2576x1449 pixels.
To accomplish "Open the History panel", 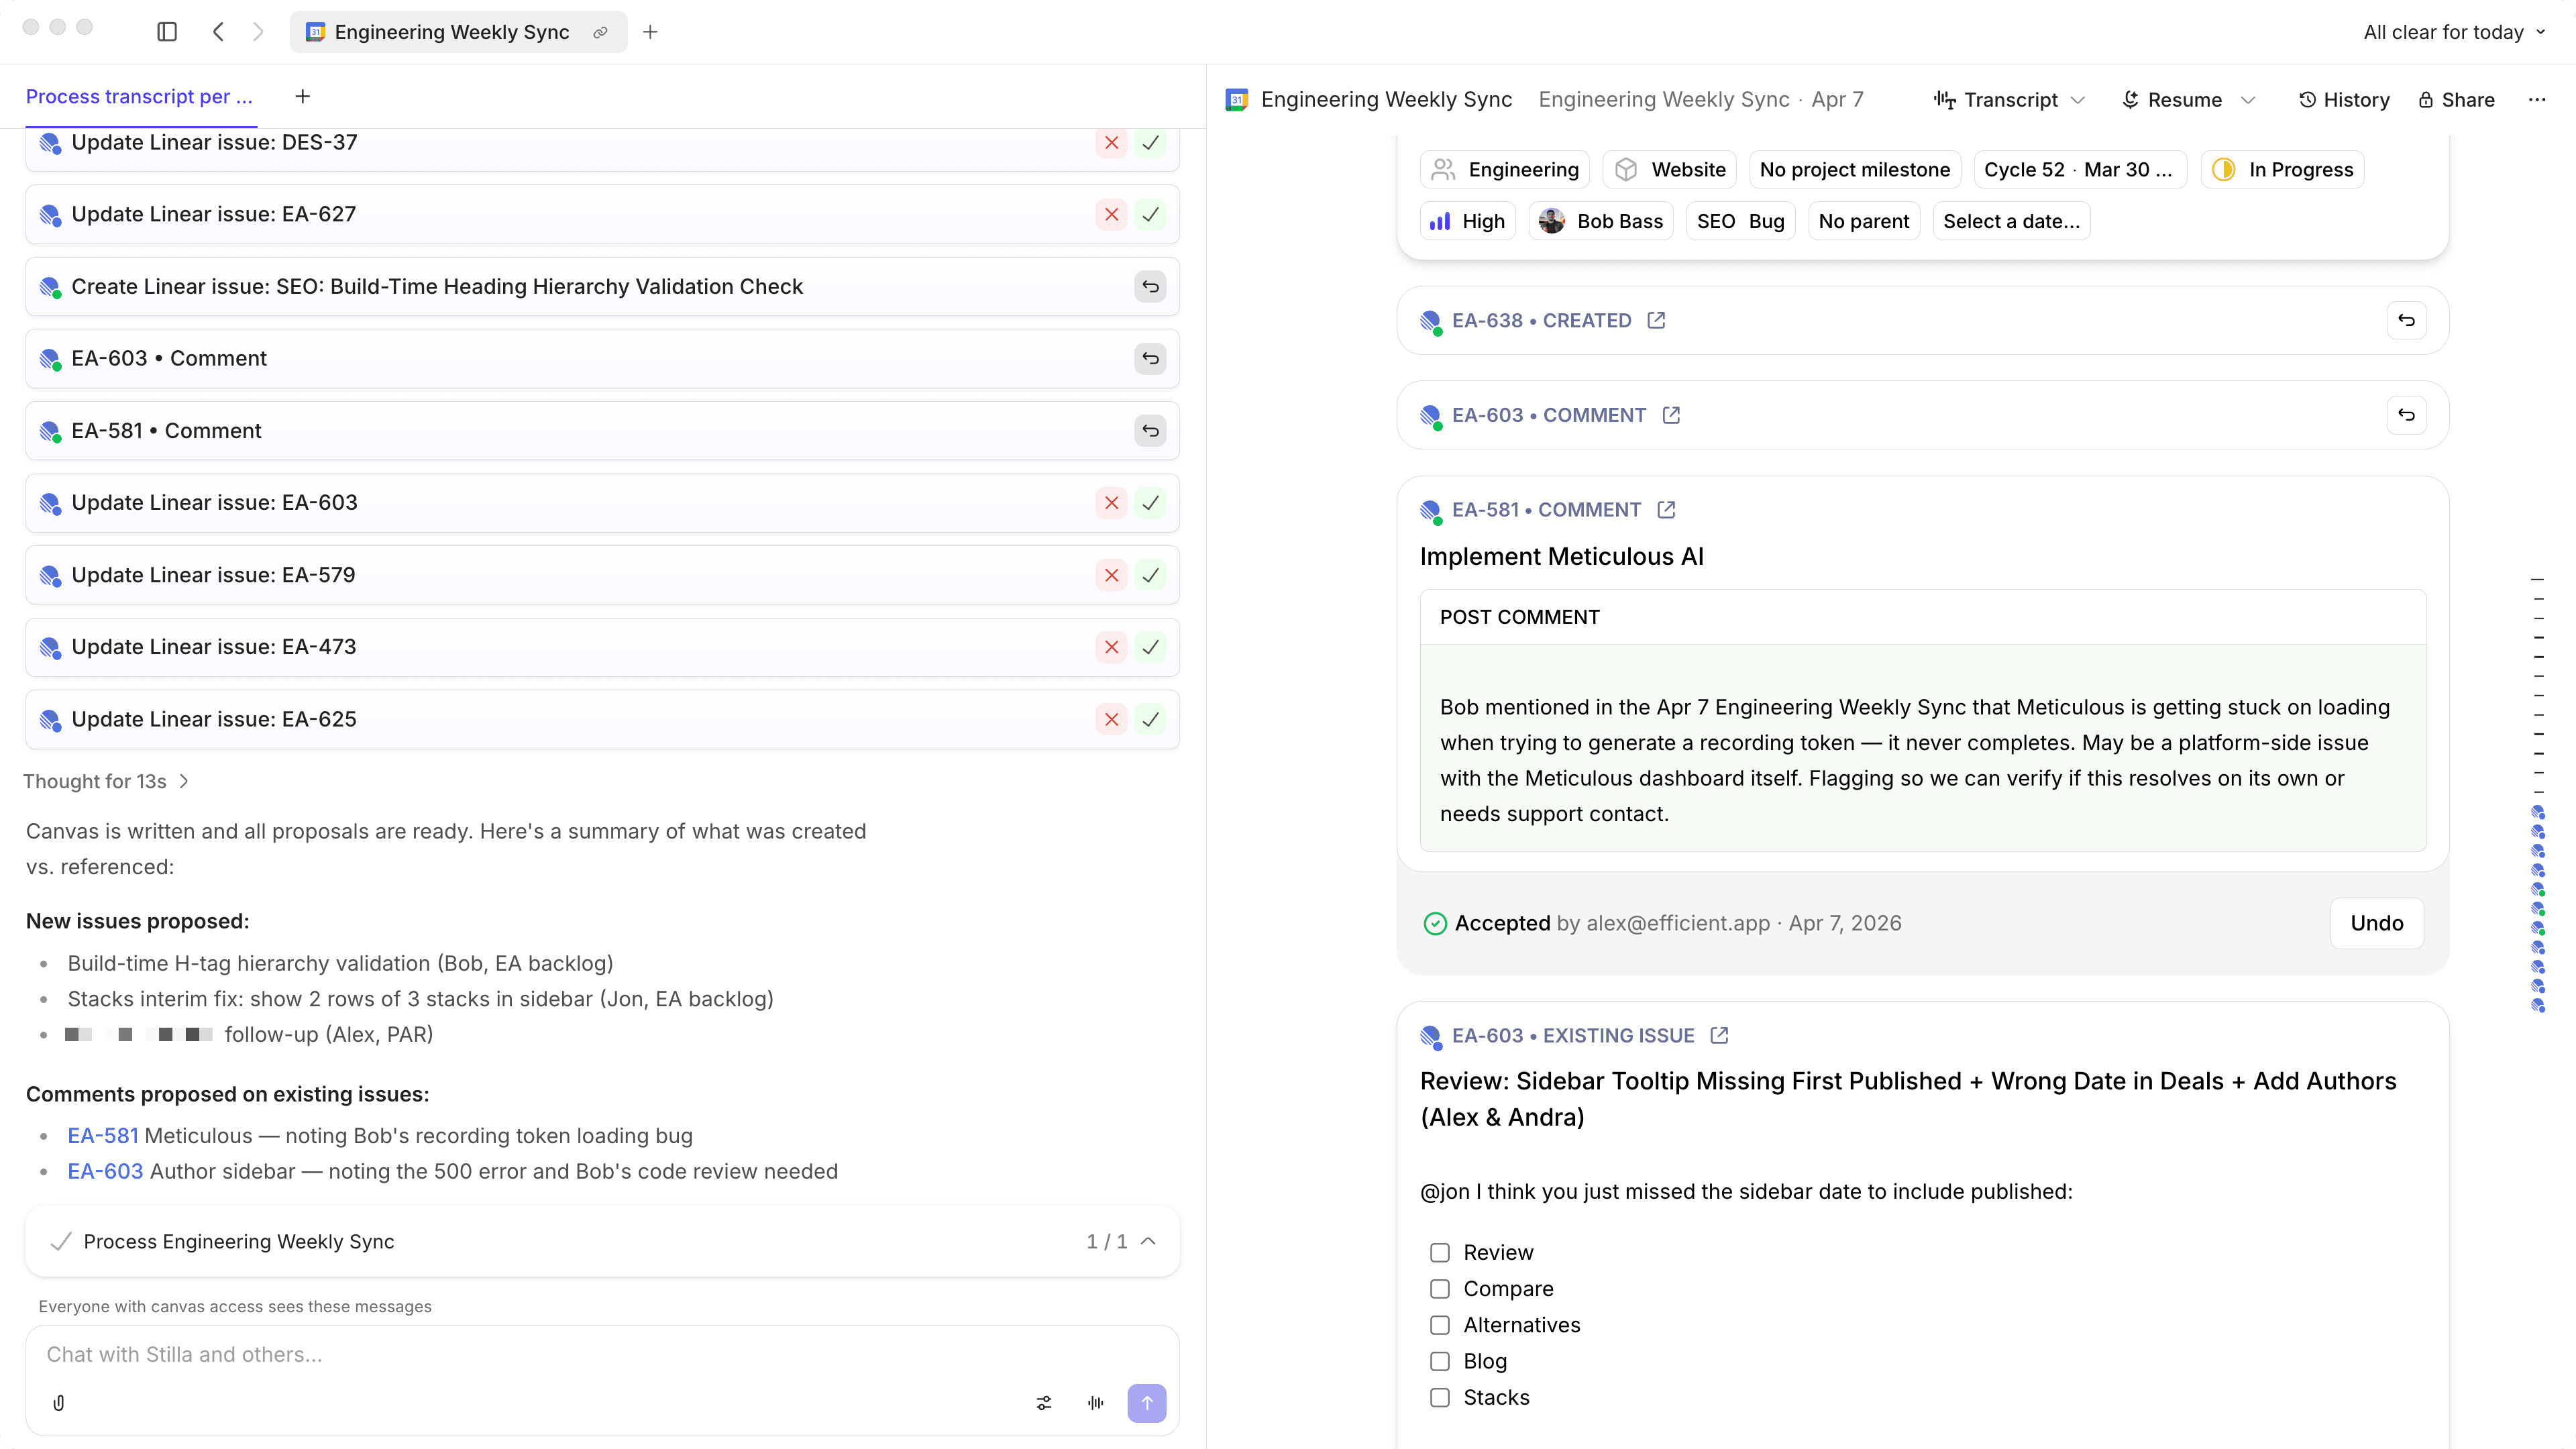I will point(2344,99).
